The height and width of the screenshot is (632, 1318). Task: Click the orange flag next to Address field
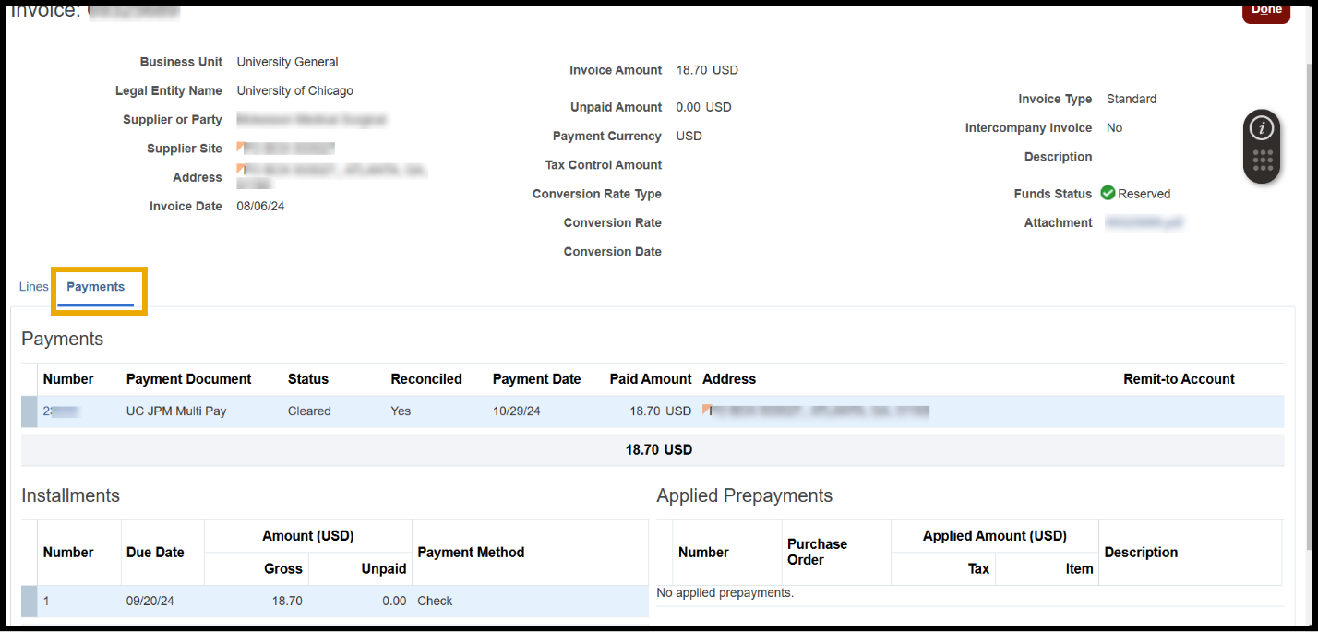pos(241,168)
